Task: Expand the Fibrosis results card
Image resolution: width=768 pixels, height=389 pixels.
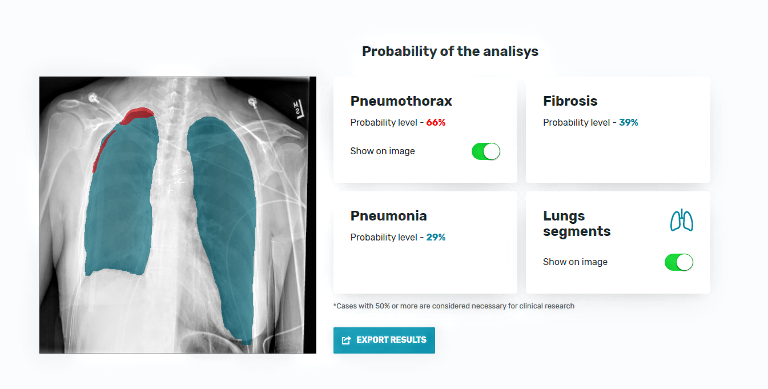Action: pos(618,130)
